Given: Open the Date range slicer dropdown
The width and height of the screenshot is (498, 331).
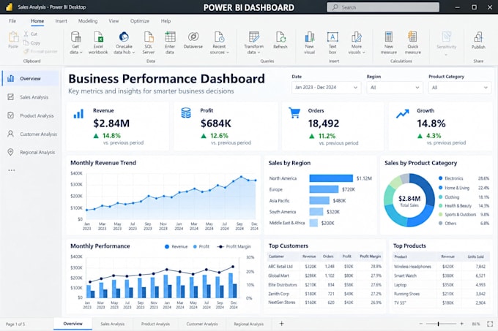Looking at the screenshot, I should (326, 88).
